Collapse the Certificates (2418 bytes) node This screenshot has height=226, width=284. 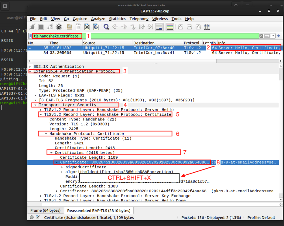tap(51, 153)
